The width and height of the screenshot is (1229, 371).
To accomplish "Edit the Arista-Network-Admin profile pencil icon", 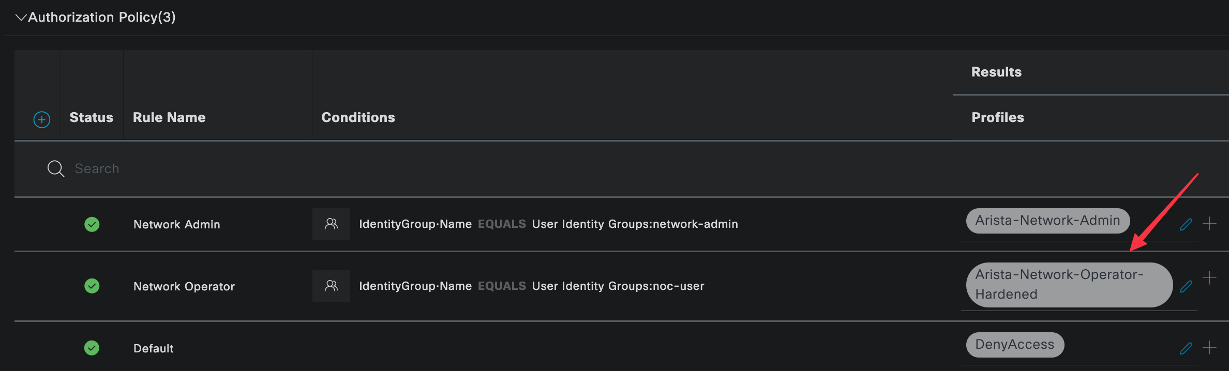I will click(x=1186, y=224).
